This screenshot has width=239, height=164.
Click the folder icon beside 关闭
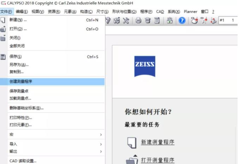point(3,38)
